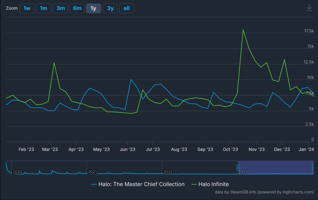This screenshot has width=318, height=200.
Task: Click the Oct '23 x-axis label
Action: 230,149
